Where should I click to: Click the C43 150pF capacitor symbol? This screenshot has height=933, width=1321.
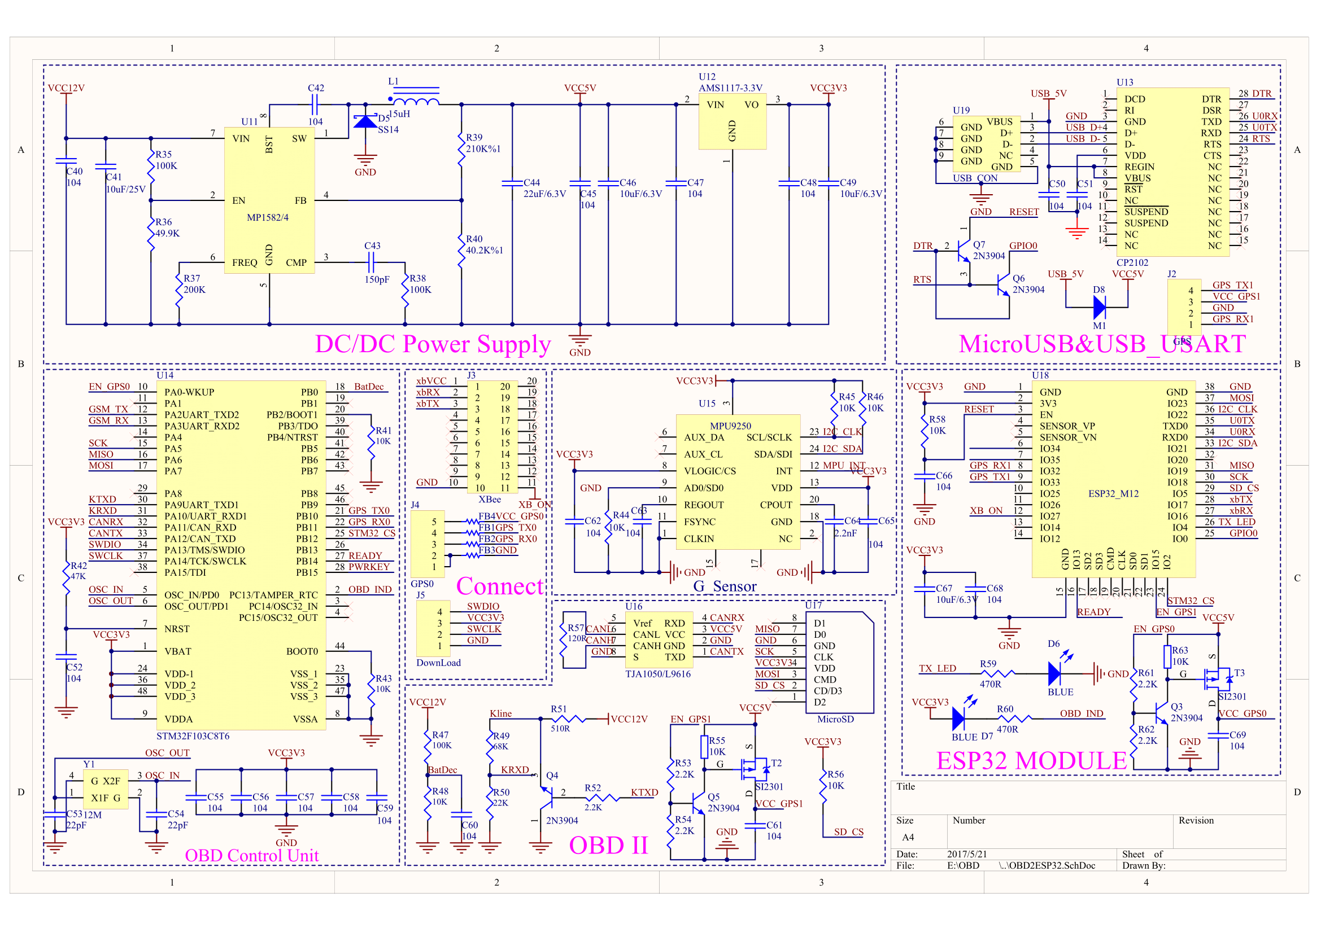[371, 262]
